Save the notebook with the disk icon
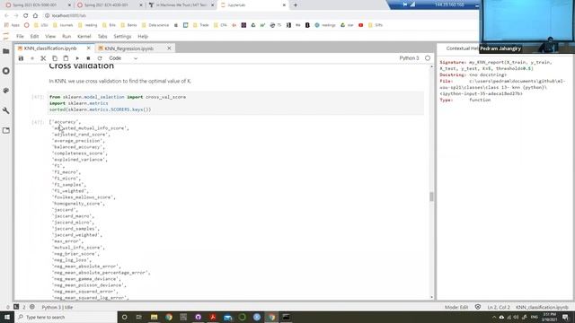Viewport: 575px width, 323px height. 21,58
